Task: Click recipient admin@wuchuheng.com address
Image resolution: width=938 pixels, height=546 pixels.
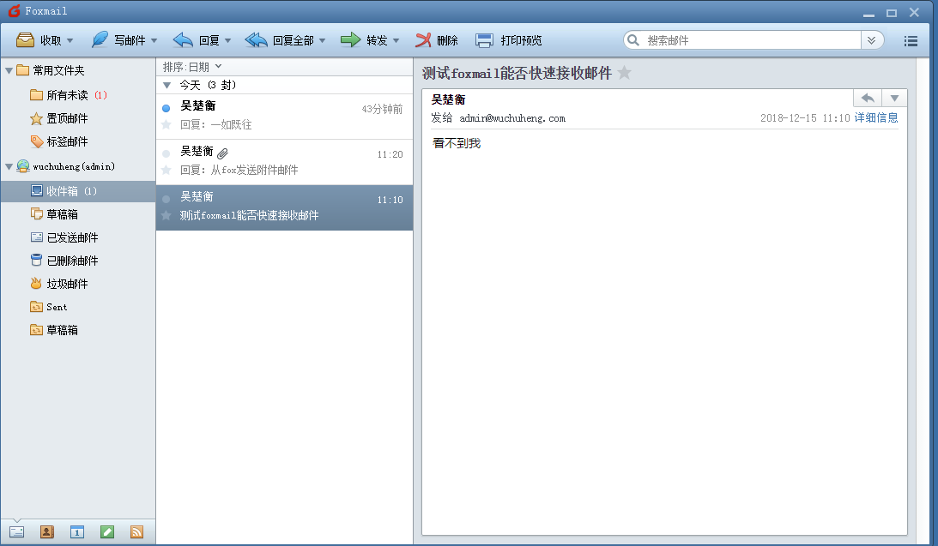Action: point(512,118)
